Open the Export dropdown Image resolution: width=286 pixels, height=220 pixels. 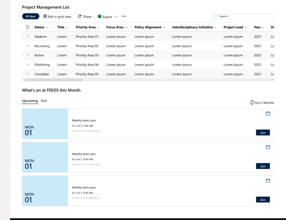coord(107,16)
